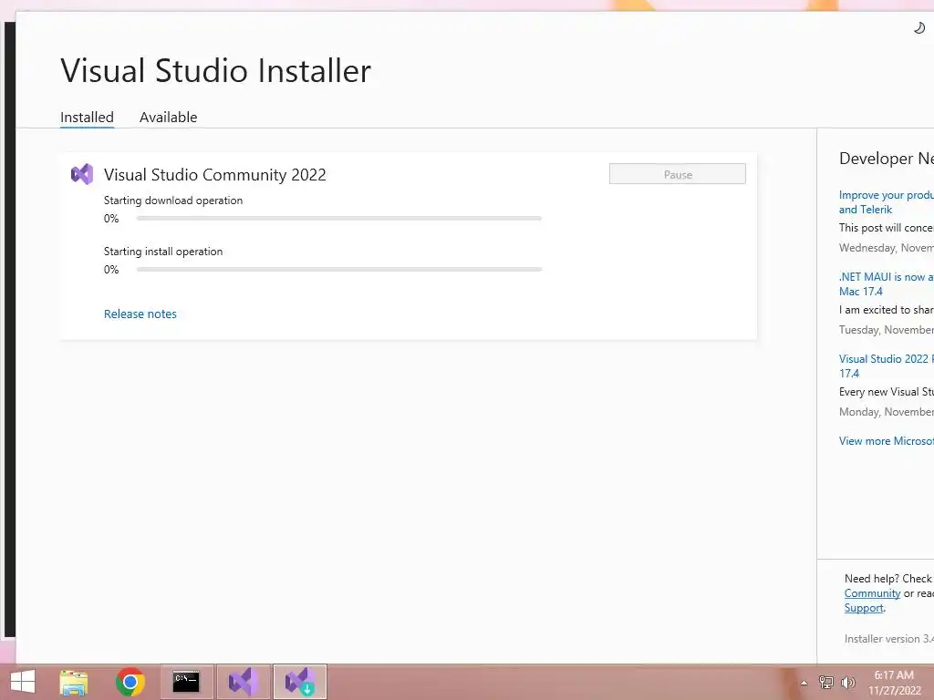Select Visual Studio Installer taskbar icon

point(299,682)
